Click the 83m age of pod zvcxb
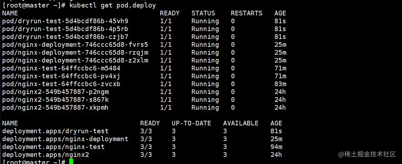Viewport: 402px width, 164px height. [280, 84]
